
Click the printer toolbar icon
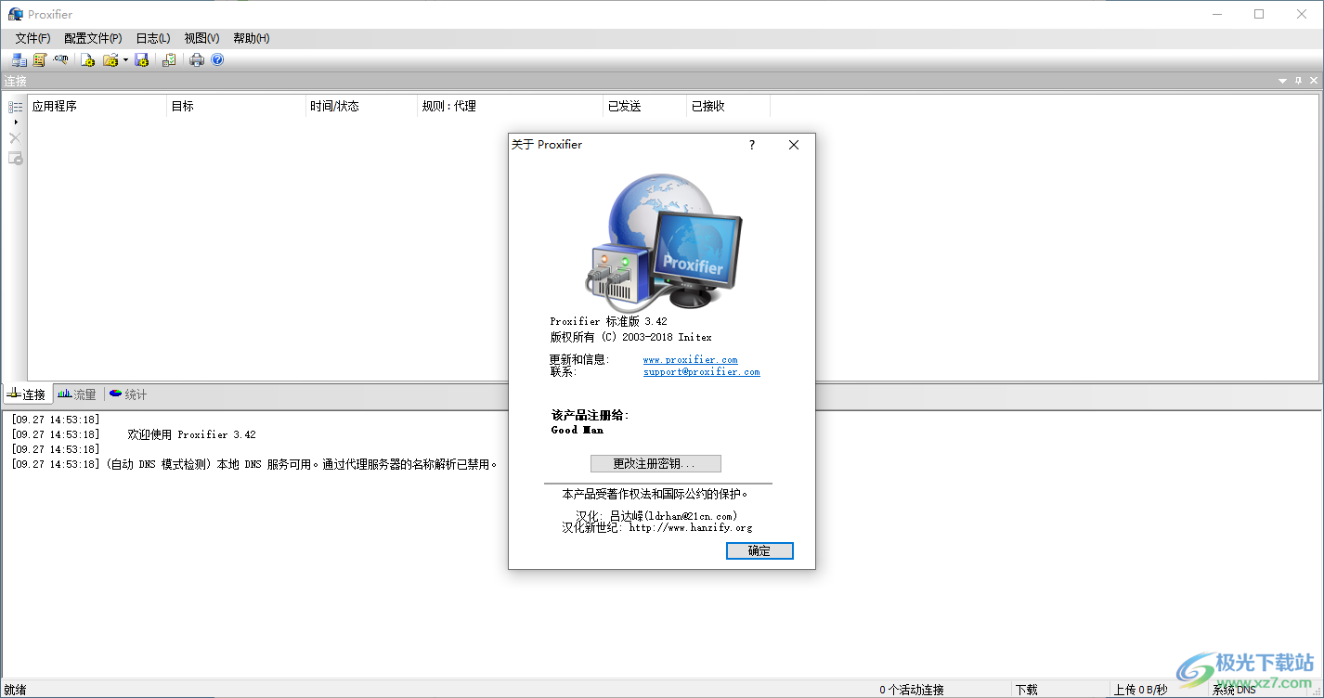197,60
